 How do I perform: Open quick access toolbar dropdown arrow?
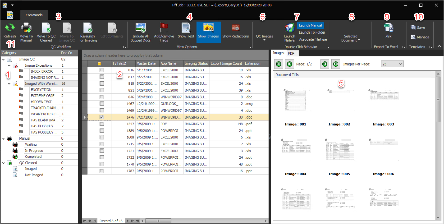(12, 5)
